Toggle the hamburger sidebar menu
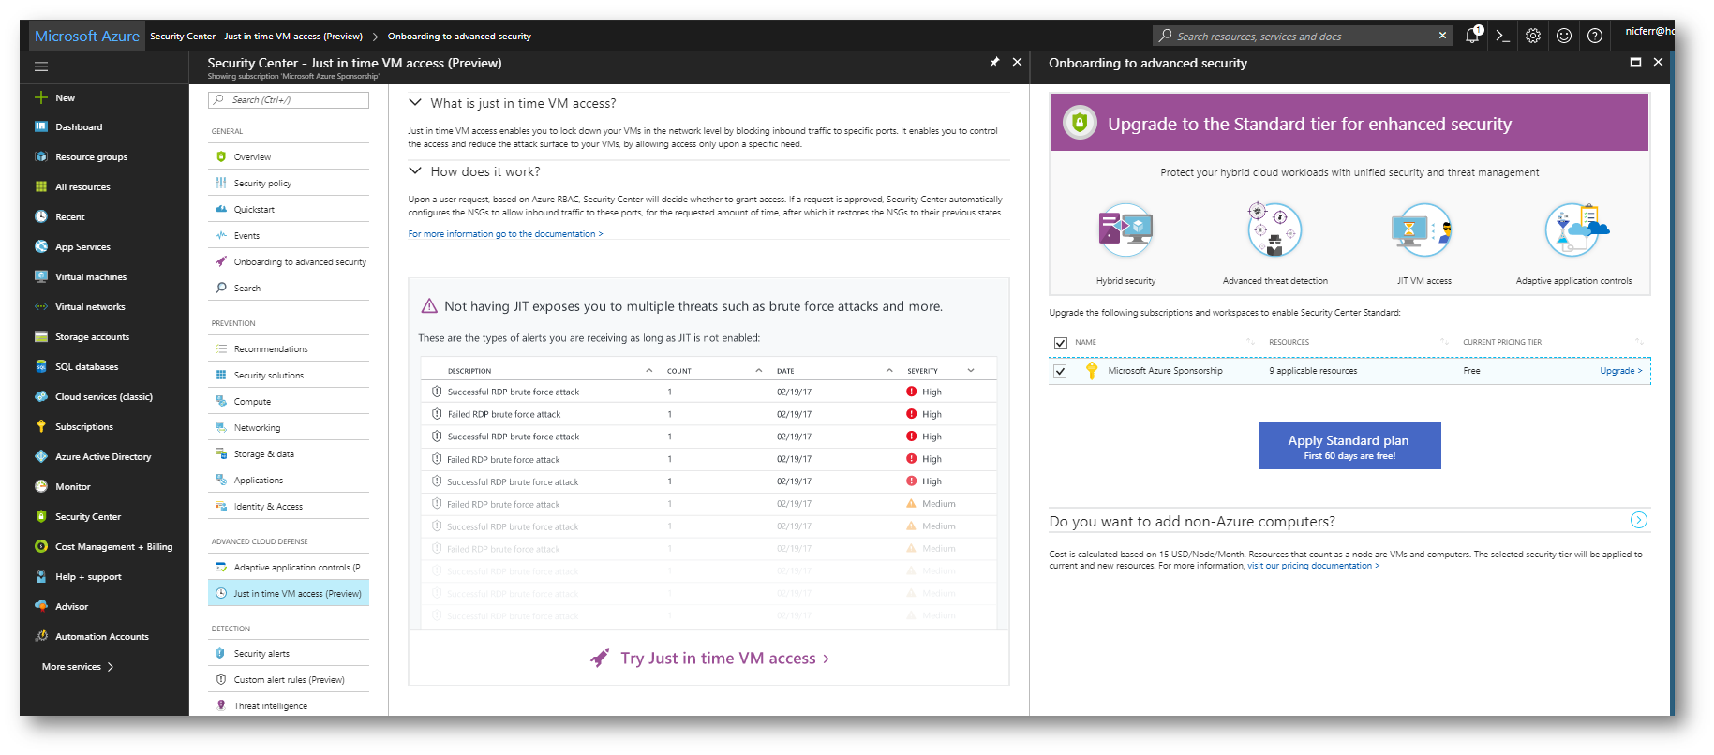The width and height of the screenshot is (1714, 755). (41, 67)
